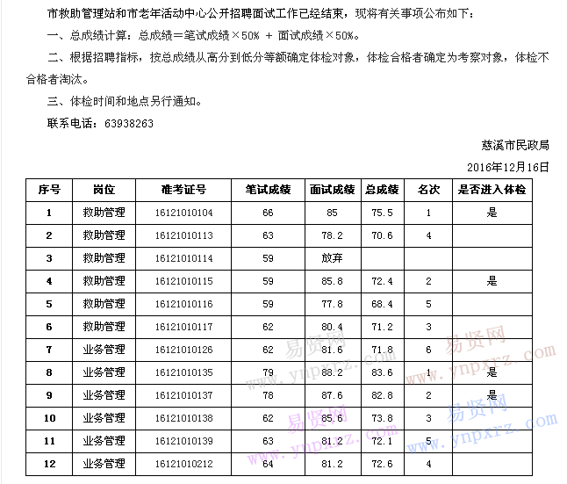
Task: Select exam number 16121010135
Action: pyautogui.click(x=183, y=372)
